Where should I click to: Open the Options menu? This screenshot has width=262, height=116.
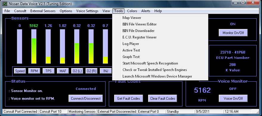[x=66, y=11]
